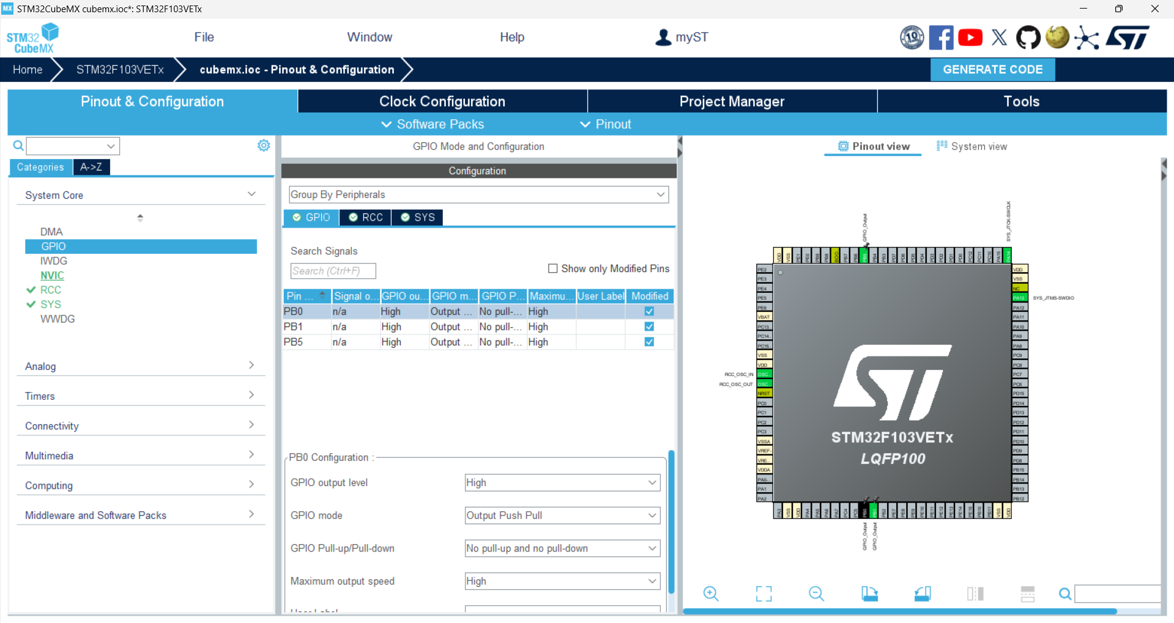Rotate the chip view counter-clockwise
Image resolution: width=1174 pixels, height=623 pixels.
coord(923,593)
